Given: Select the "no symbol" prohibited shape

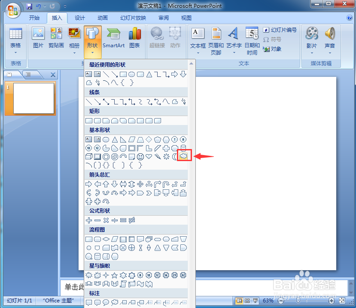Looking at the screenshot, I should pyautogui.click(x=115, y=156).
